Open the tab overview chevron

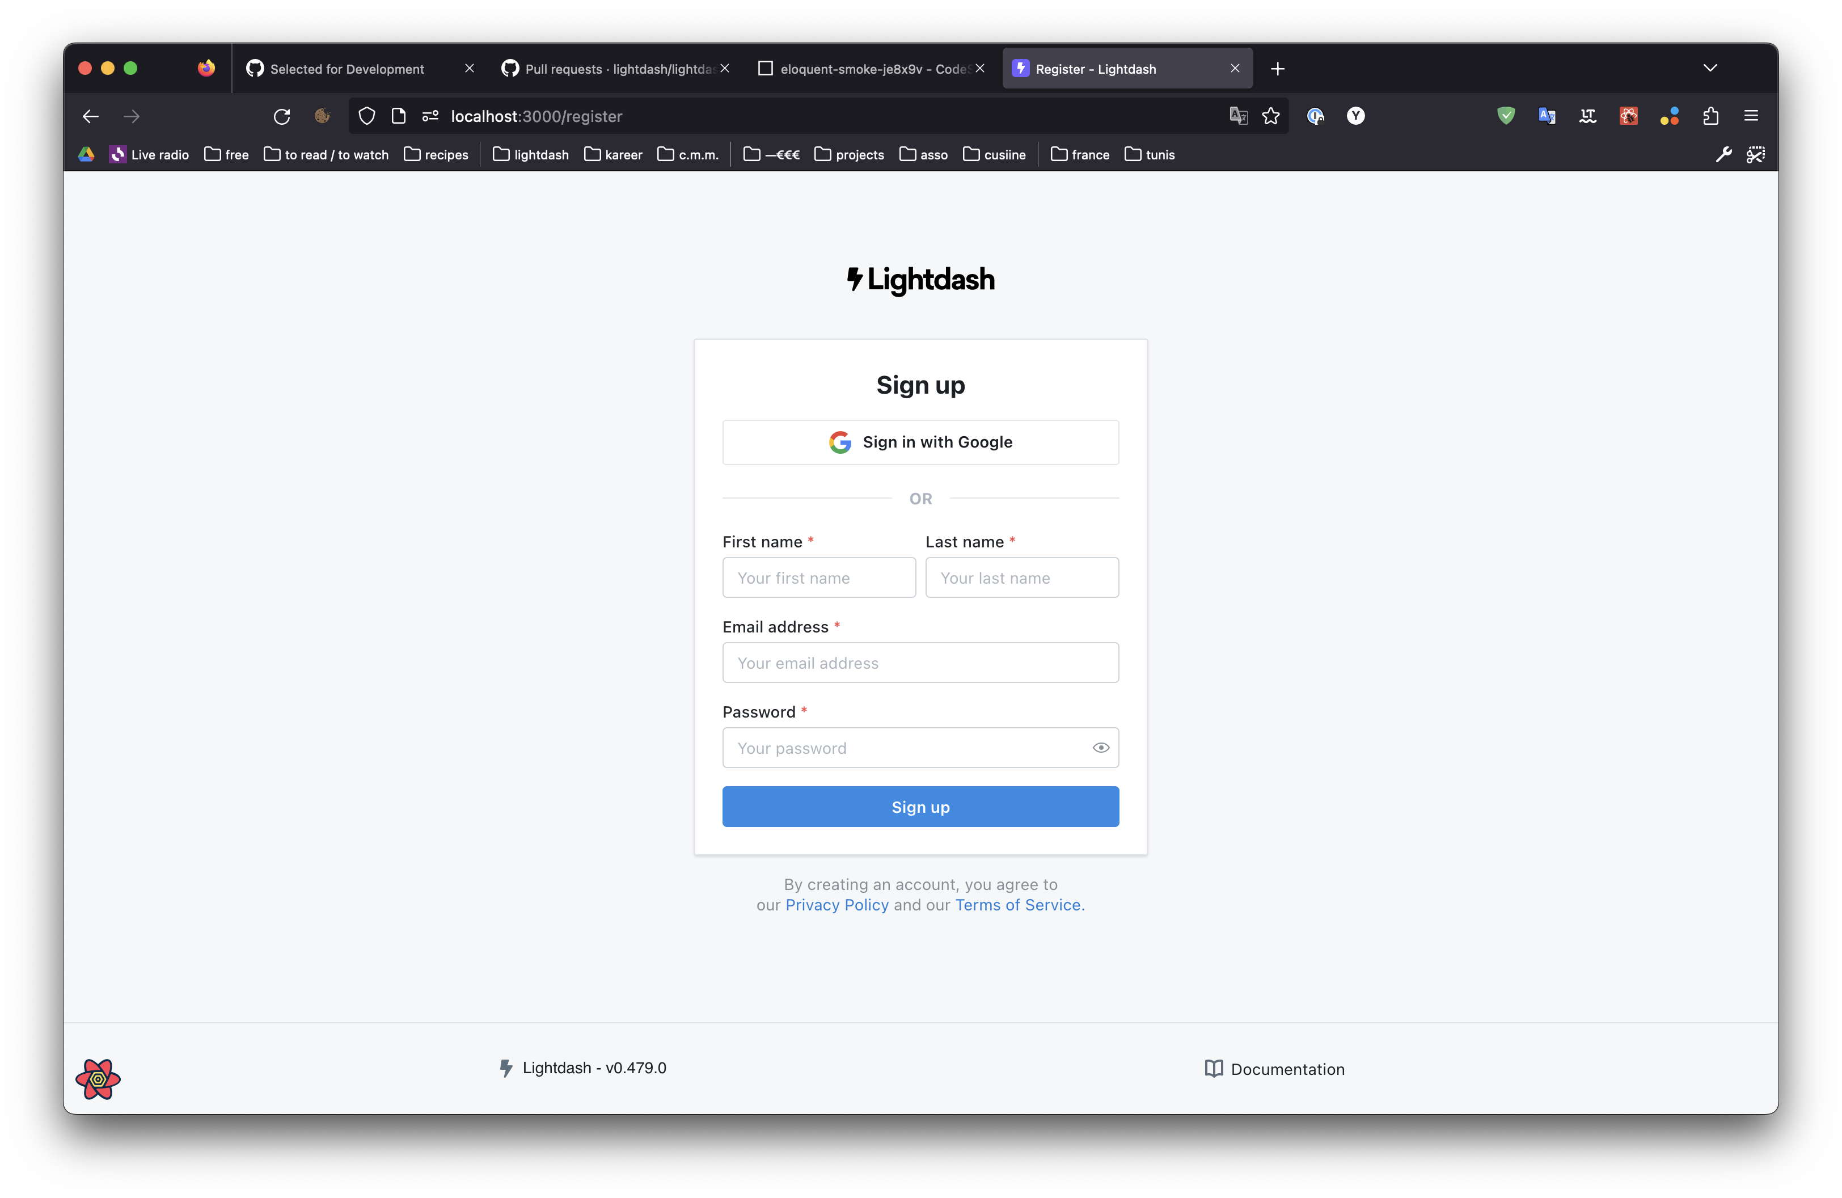tap(1710, 68)
